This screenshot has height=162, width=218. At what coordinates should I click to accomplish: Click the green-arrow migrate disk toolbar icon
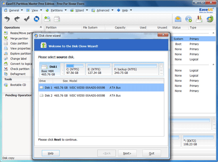click(47, 19)
